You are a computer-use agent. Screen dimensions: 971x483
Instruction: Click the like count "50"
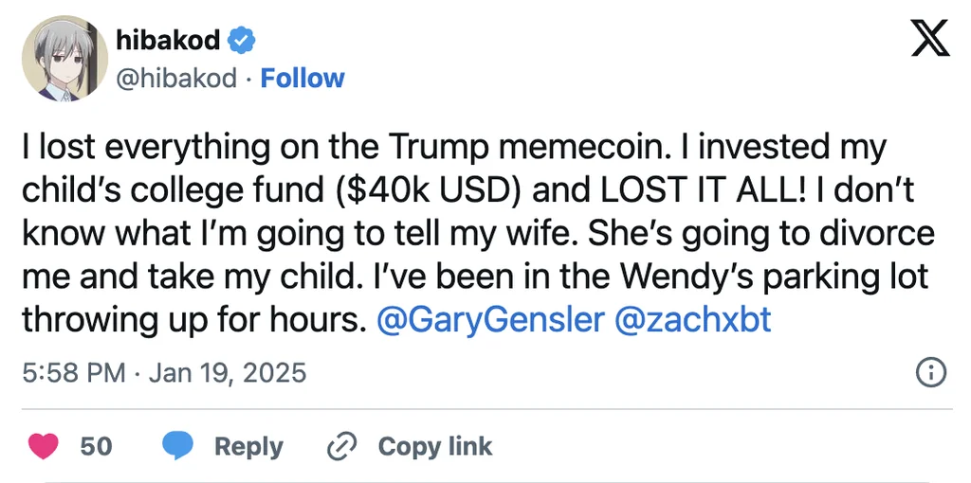(96, 446)
